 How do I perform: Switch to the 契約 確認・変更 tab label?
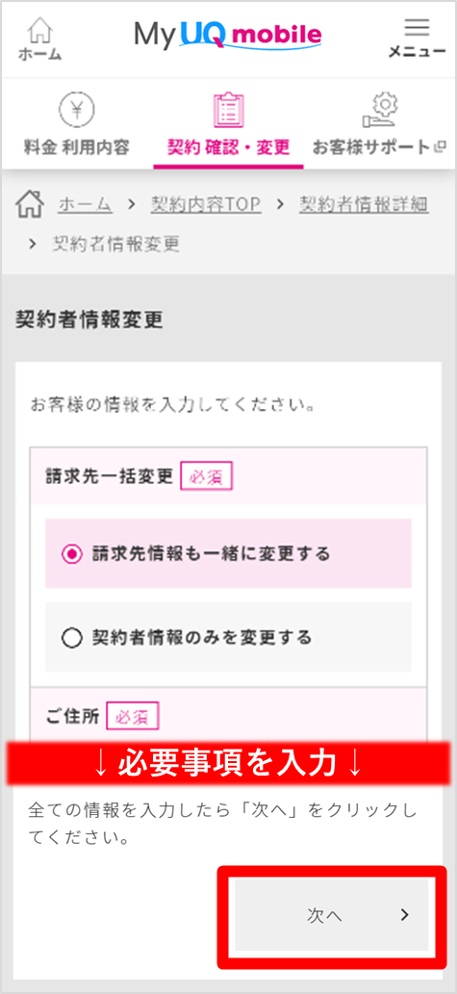click(228, 148)
